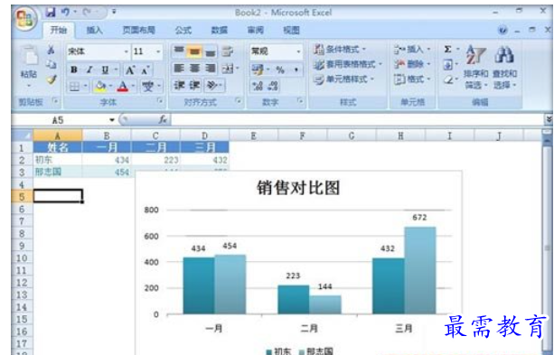Align text right

(x=211, y=68)
